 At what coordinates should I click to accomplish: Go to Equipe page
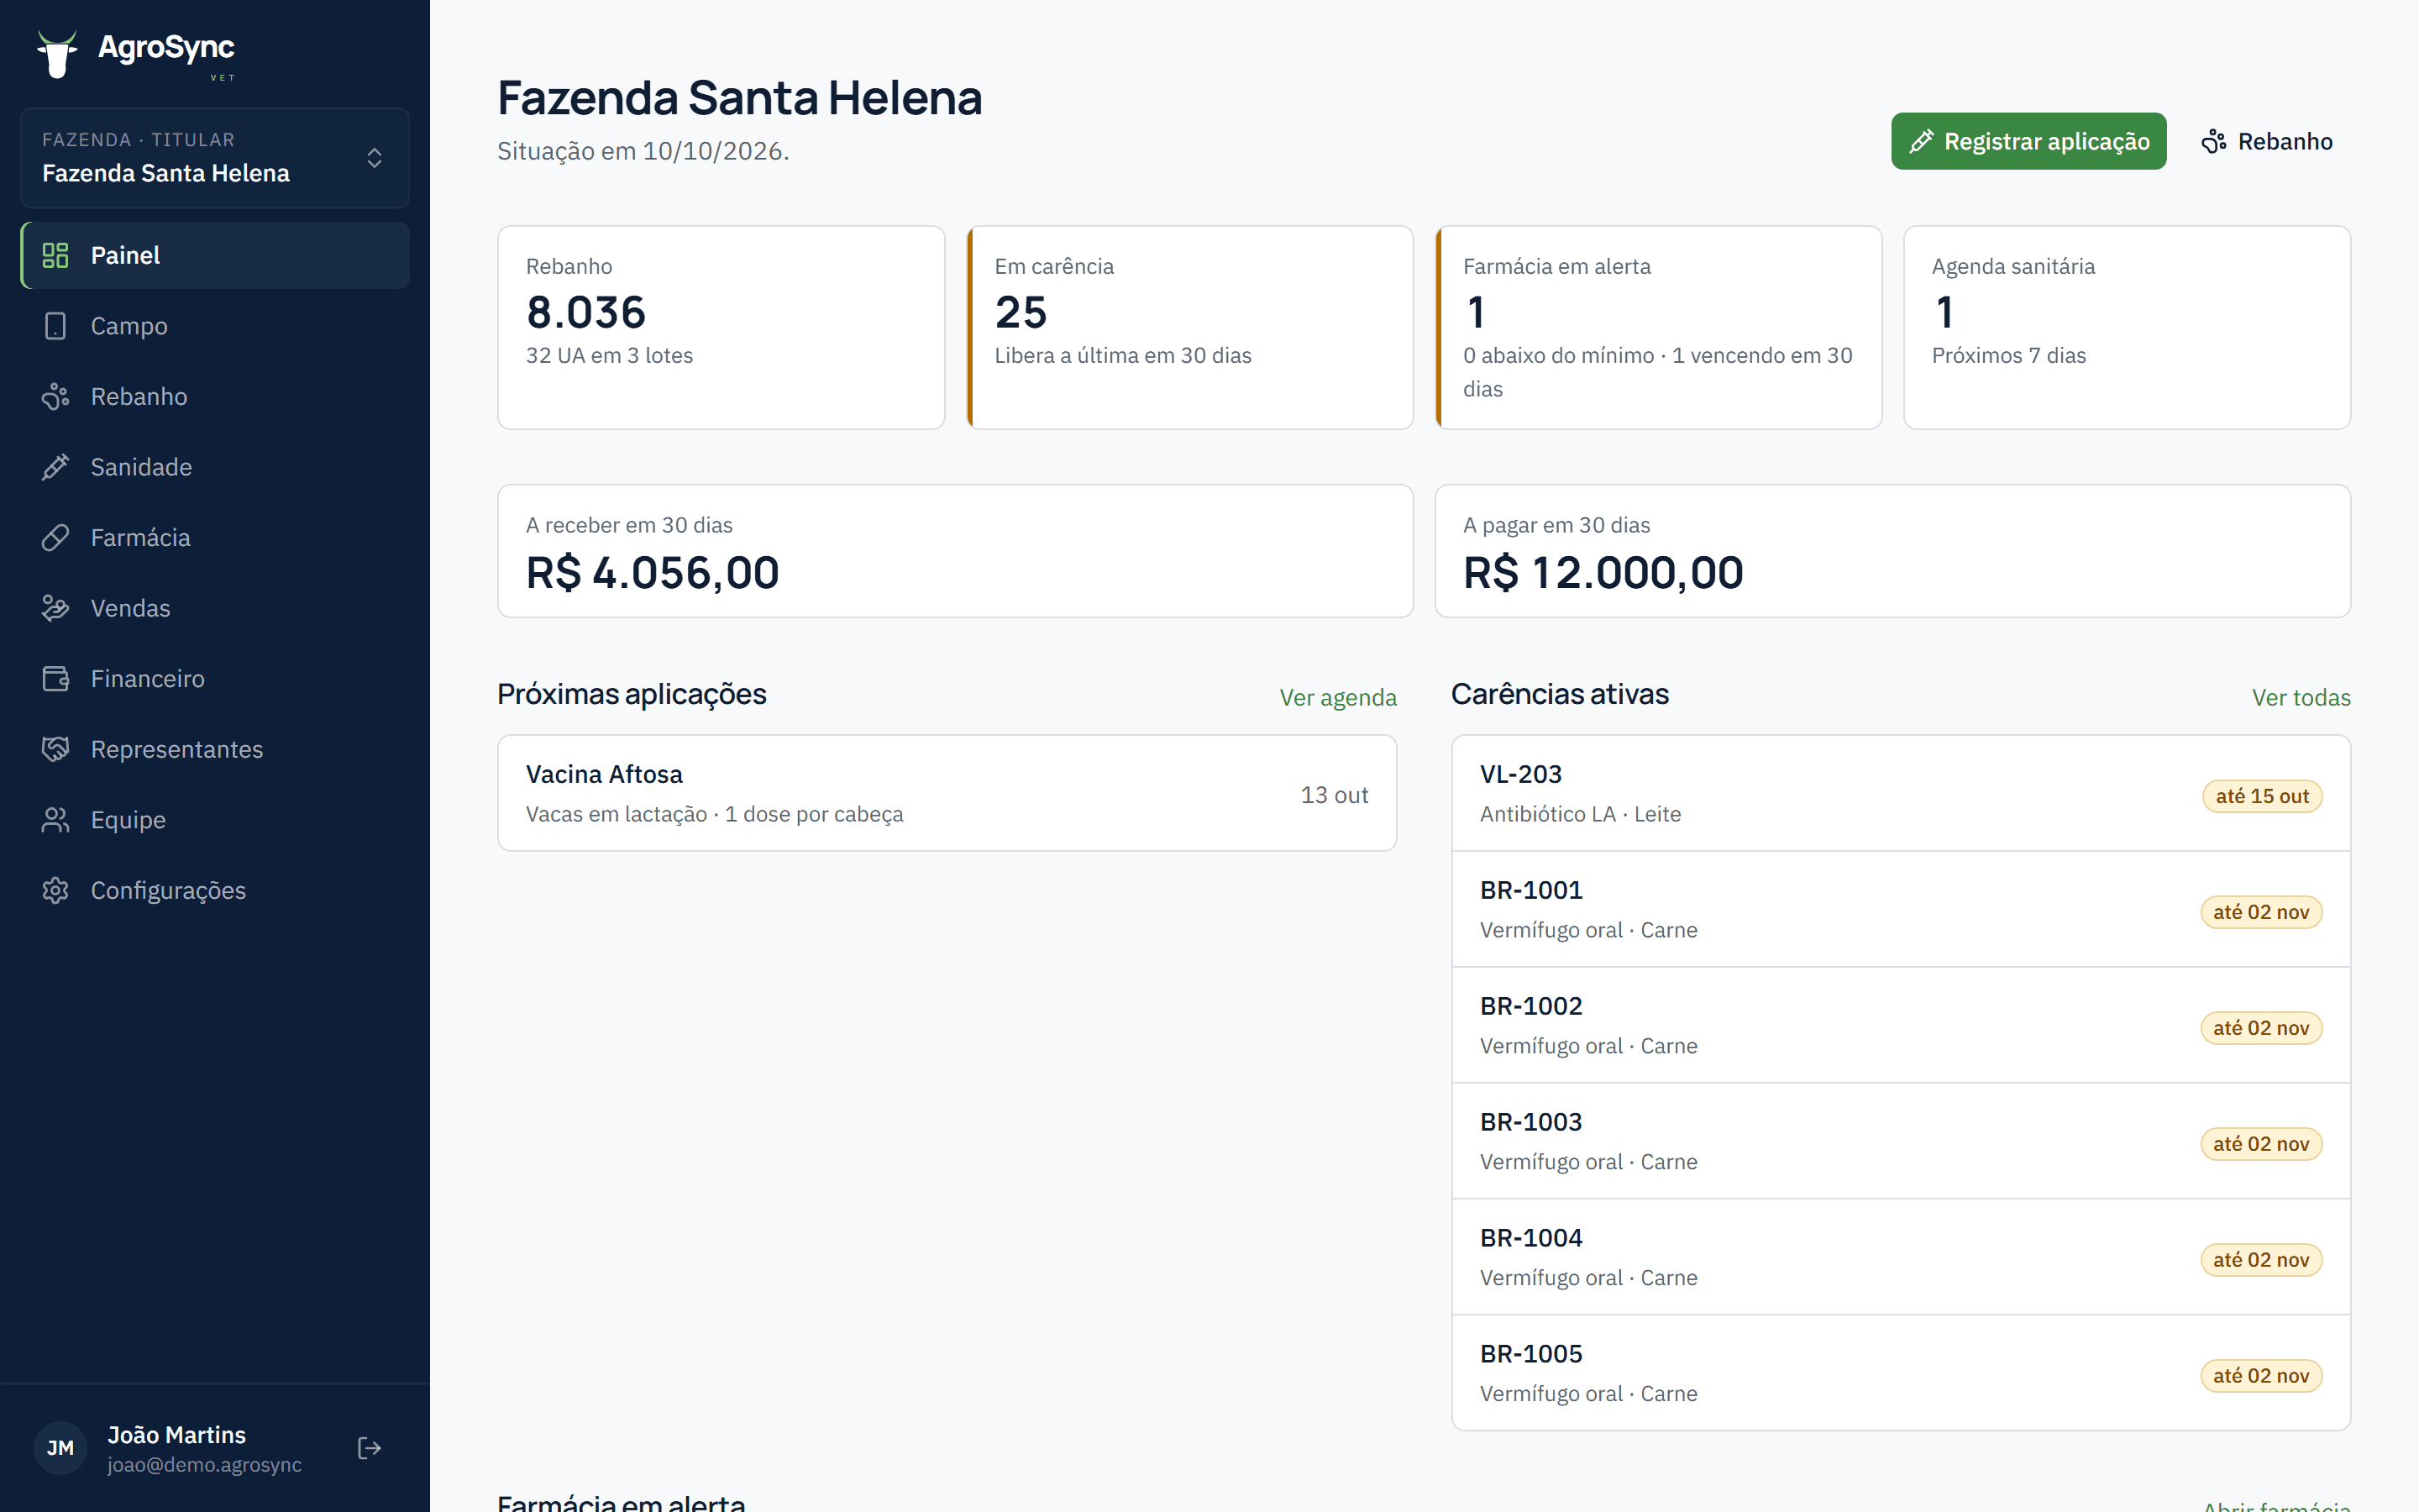click(x=215, y=820)
